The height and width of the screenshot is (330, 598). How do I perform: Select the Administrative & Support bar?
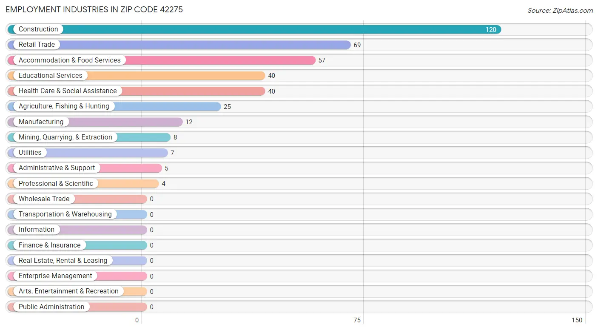click(85, 168)
